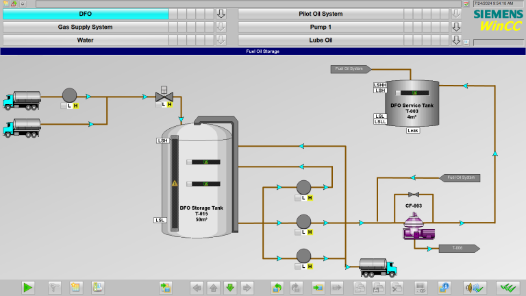Click the yellow warning triangle on storage tank

tap(175, 184)
